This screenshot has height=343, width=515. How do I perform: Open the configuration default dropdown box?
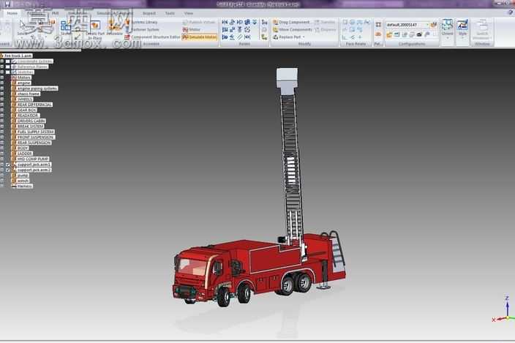407,25
